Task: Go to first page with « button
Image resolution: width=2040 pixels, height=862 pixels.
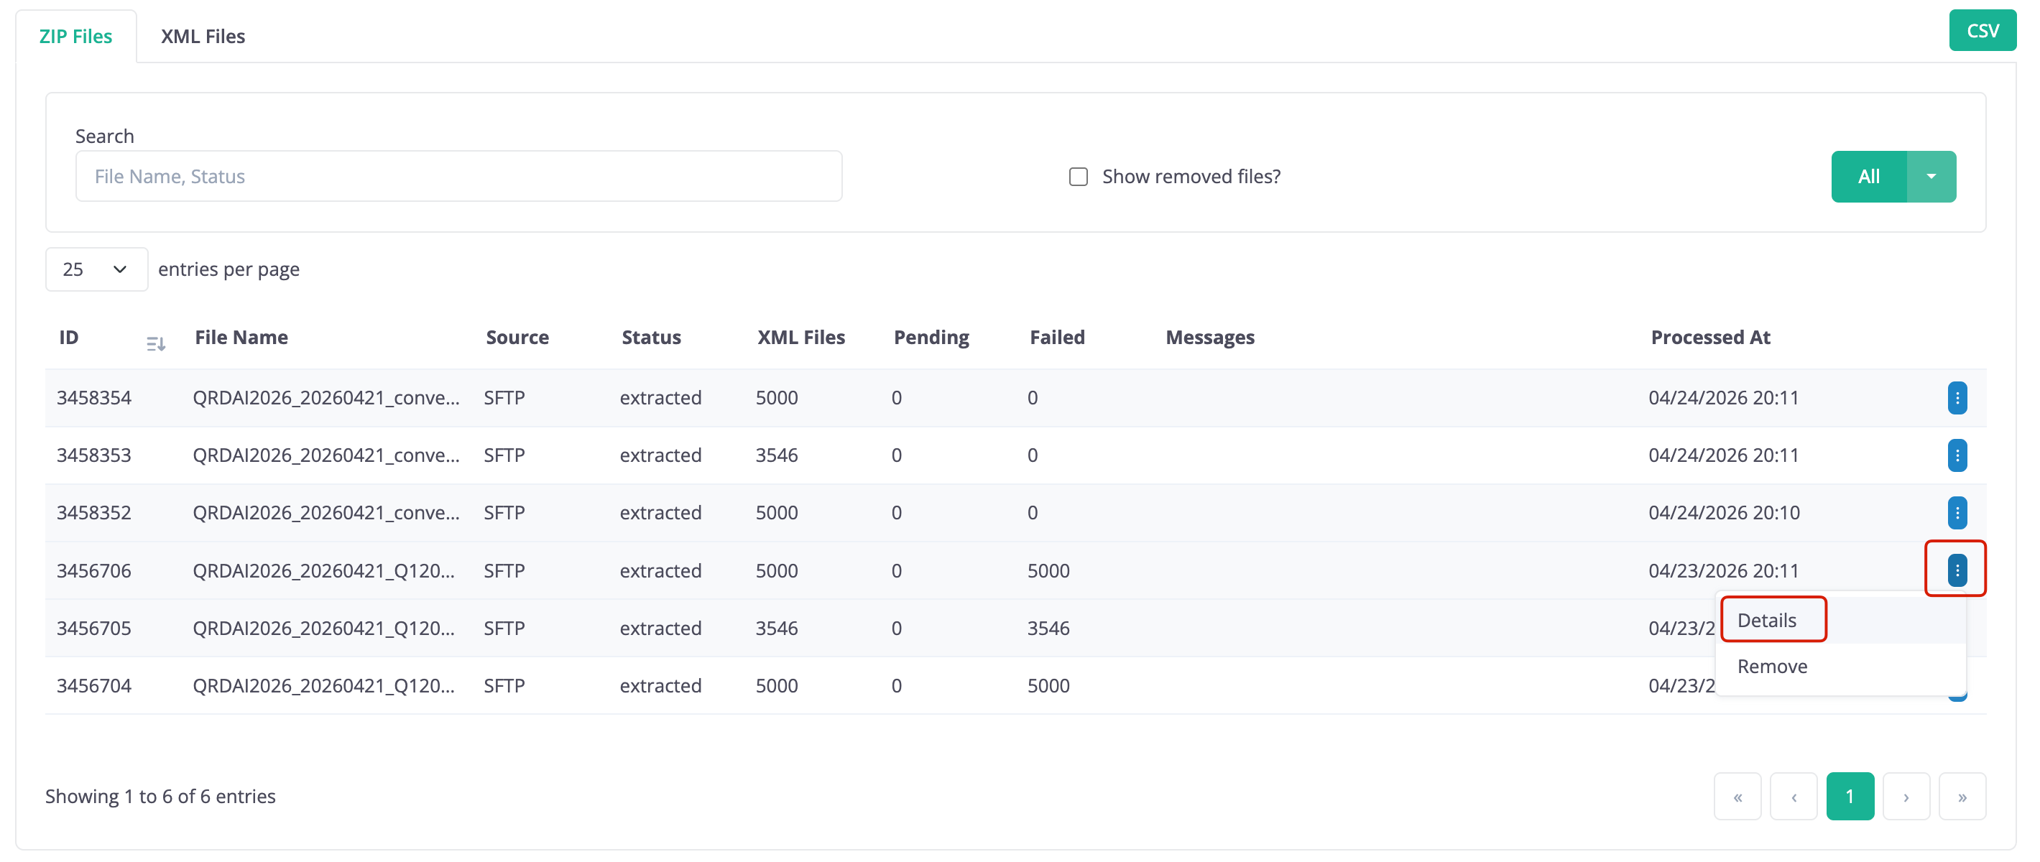Action: [x=1737, y=797]
